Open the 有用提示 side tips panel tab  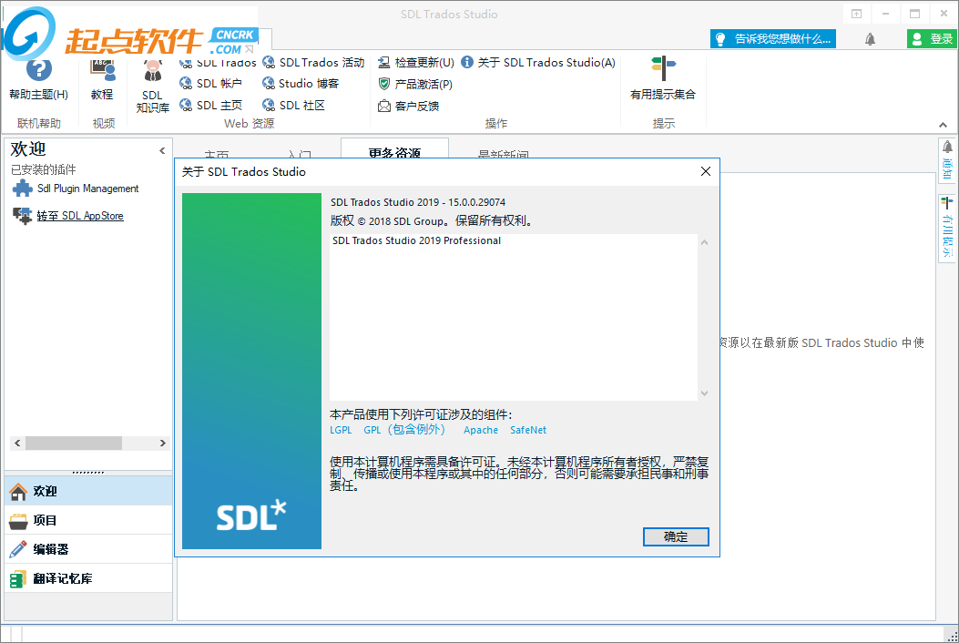click(x=947, y=228)
